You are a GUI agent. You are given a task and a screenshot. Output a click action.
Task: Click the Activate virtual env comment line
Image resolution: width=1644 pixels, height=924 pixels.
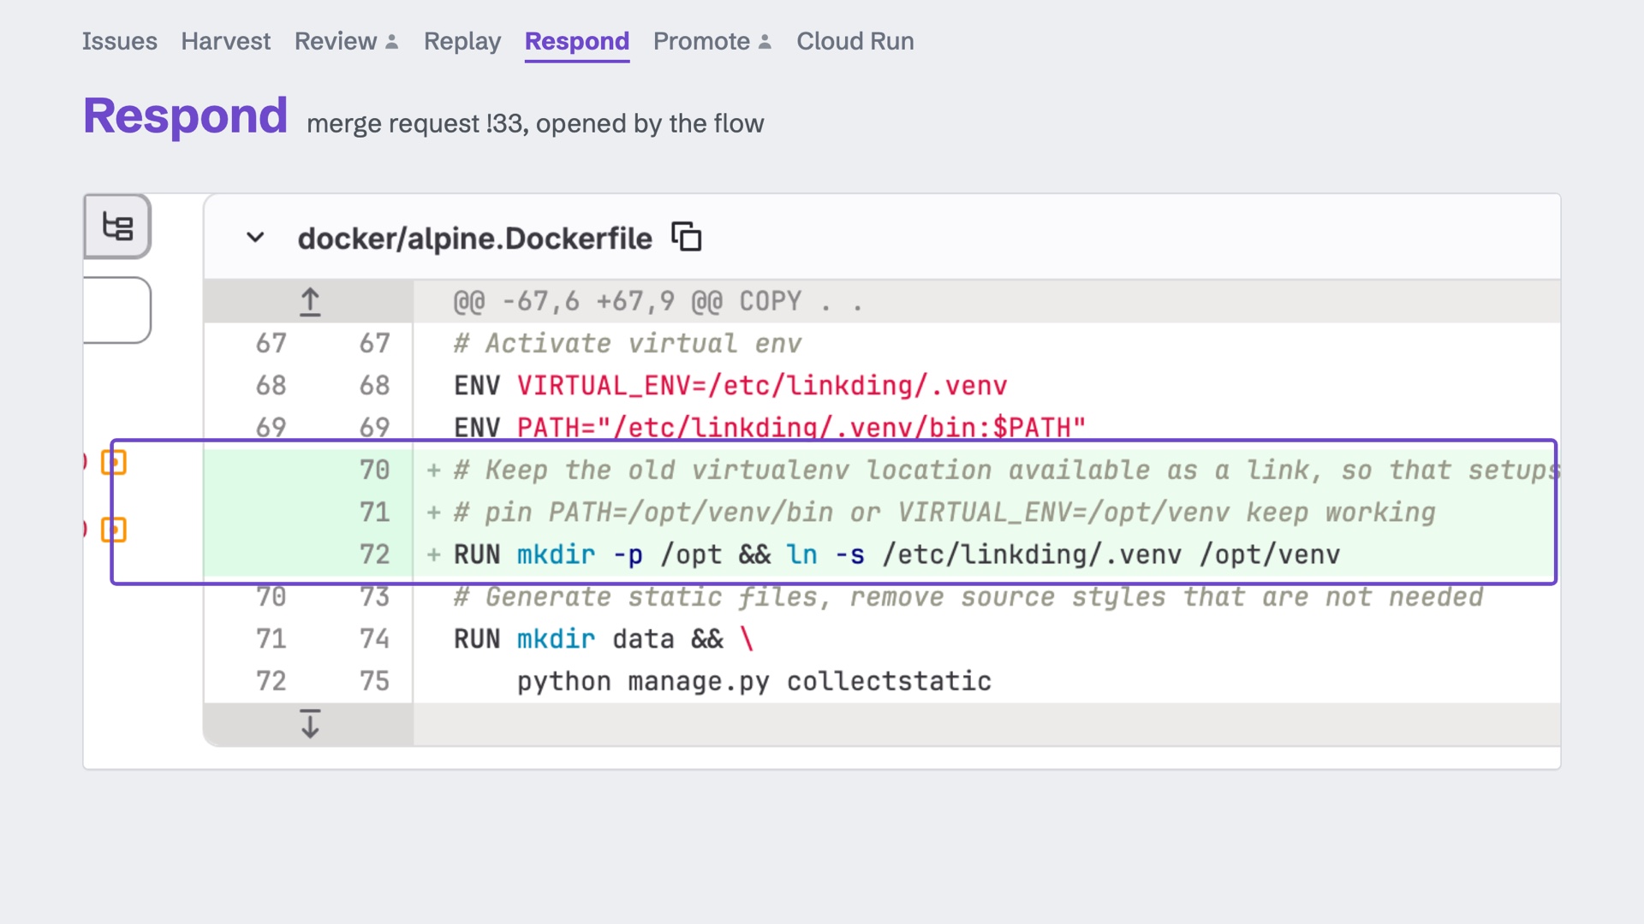click(628, 344)
